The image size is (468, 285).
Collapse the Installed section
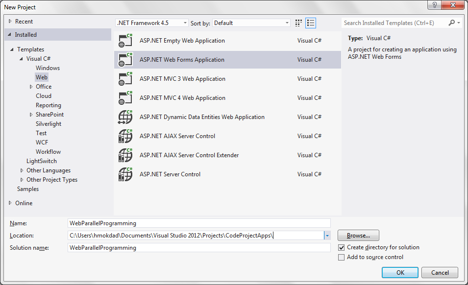(x=9, y=35)
